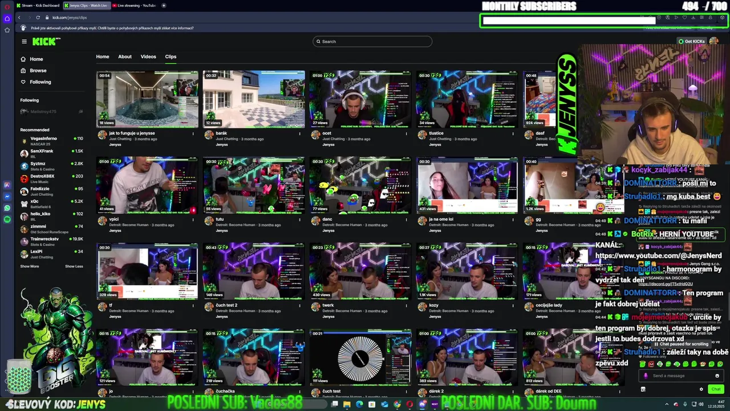Open recommended channel Trainwreckstv
Image resolution: width=730 pixels, height=411 pixels.
pos(51,241)
